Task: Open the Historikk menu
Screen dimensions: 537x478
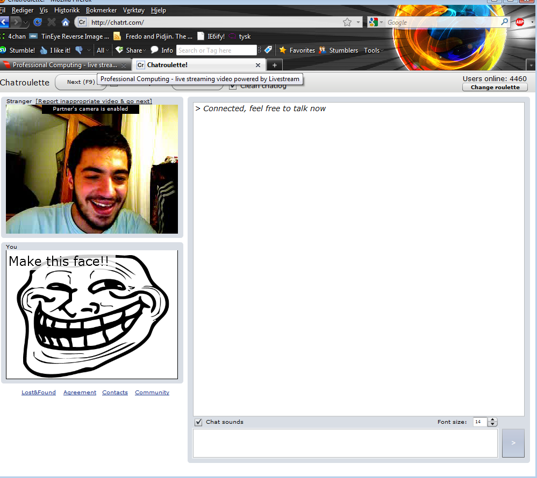Action: [x=67, y=10]
